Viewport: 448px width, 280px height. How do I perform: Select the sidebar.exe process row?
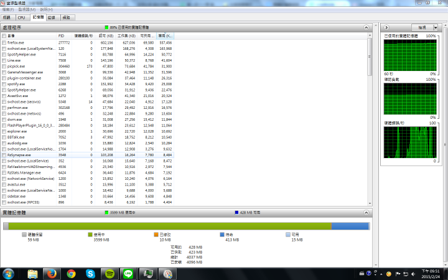[x=87, y=197]
